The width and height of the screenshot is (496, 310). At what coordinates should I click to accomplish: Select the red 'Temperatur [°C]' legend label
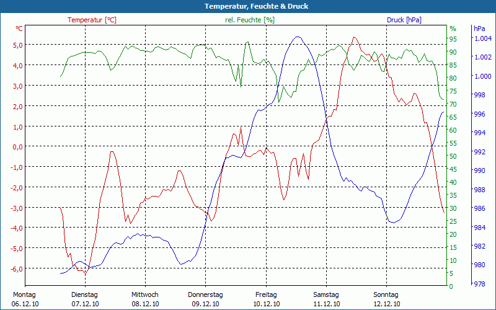point(92,20)
